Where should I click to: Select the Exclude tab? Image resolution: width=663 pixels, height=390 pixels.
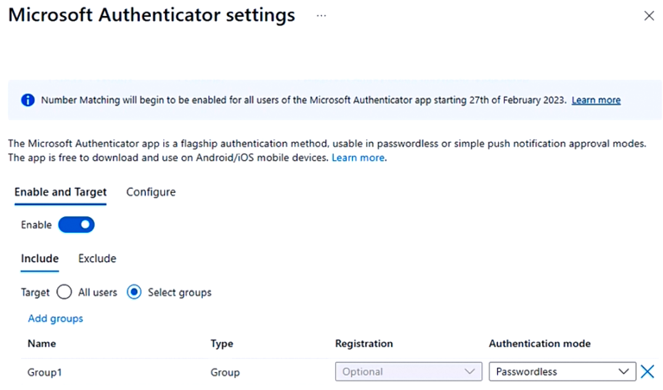(97, 258)
